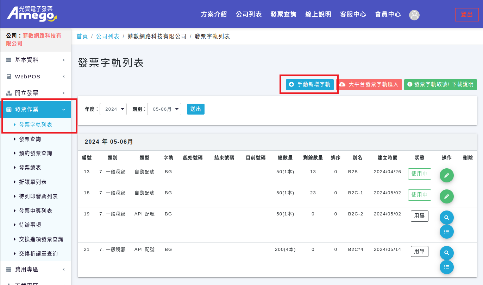Collapse the 發票作業 menu chevron

pyautogui.click(x=64, y=110)
